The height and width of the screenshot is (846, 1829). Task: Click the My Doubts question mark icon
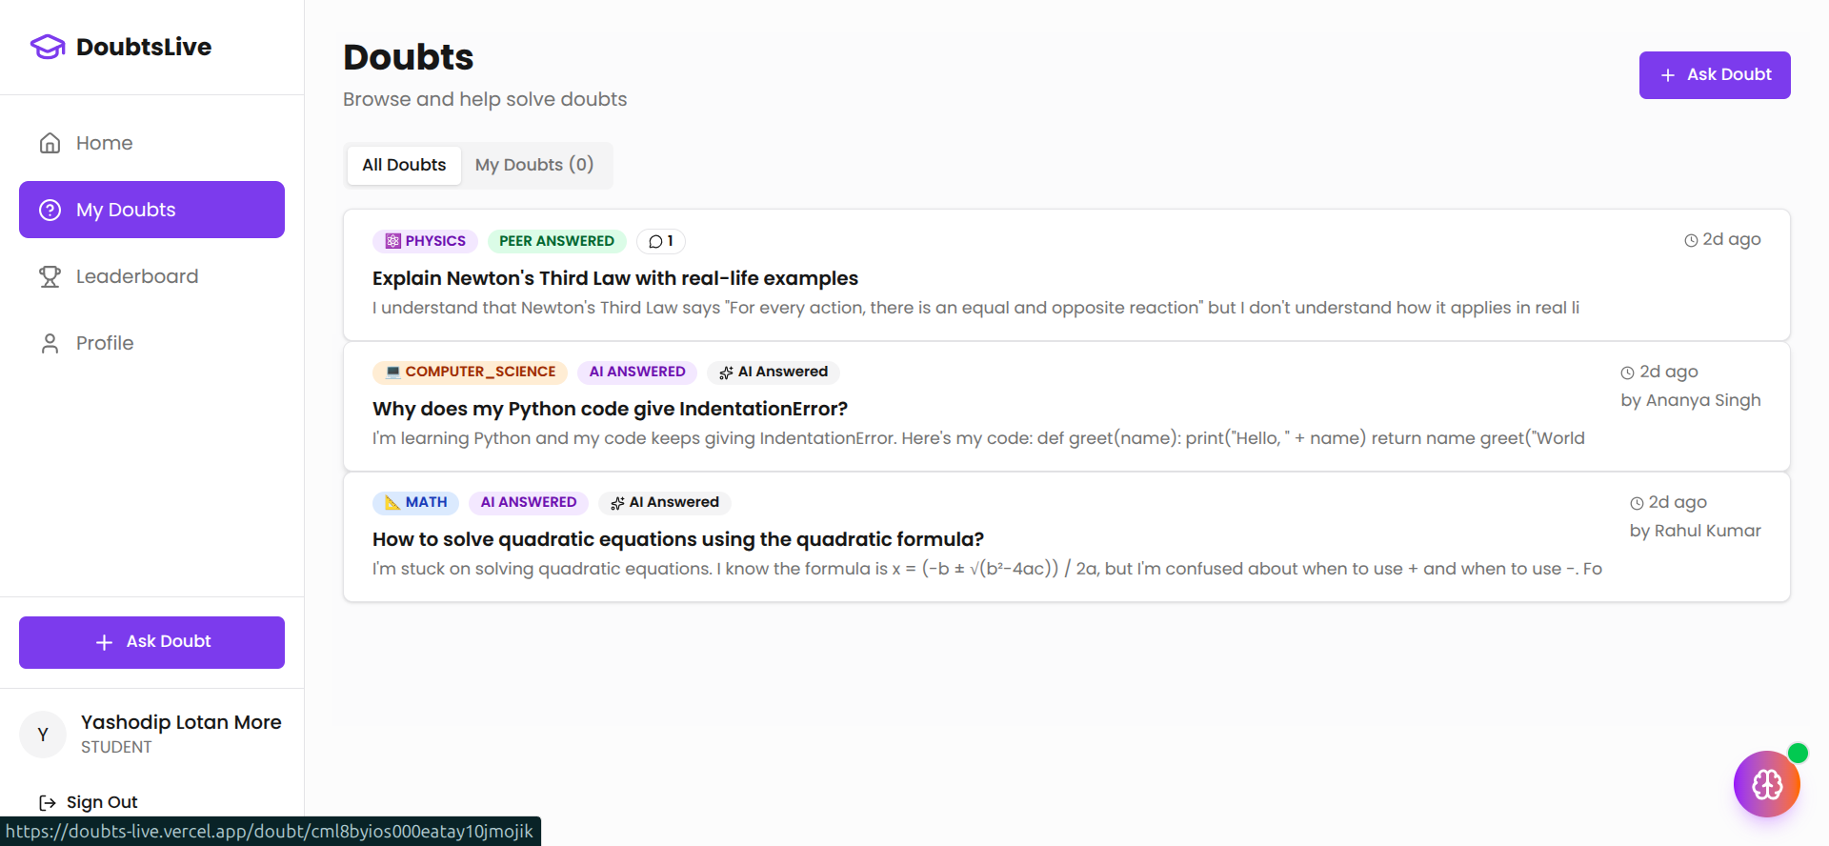coord(50,210)
